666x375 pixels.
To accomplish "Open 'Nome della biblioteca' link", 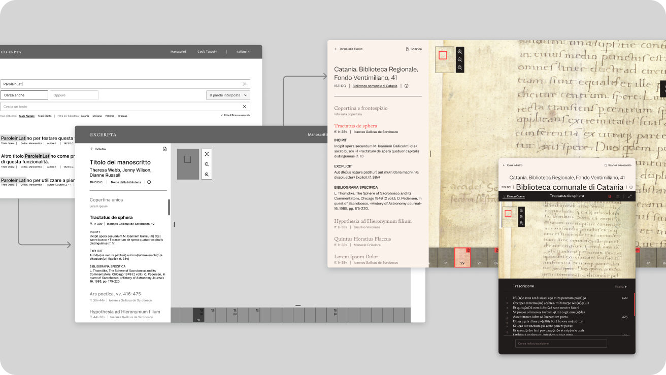I will point(126,182).
